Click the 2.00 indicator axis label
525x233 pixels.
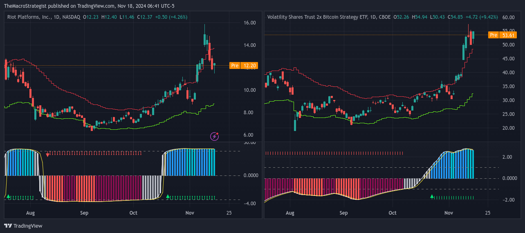pyautogui.click(x=508, y=157)
